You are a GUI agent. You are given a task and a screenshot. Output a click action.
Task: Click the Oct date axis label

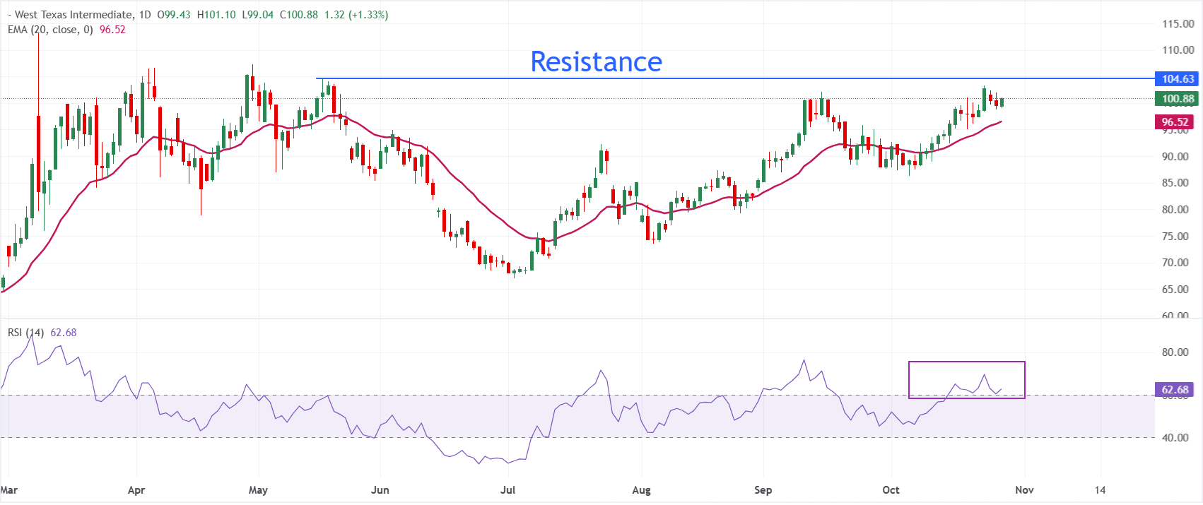tap(891, 490)
